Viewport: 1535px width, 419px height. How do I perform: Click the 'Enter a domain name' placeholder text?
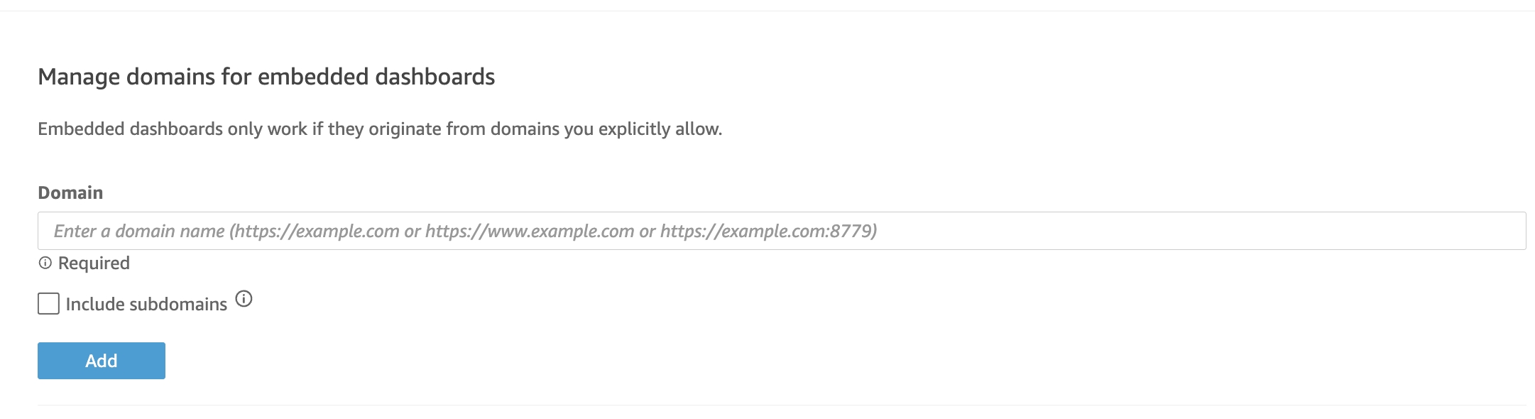(139, 232)
